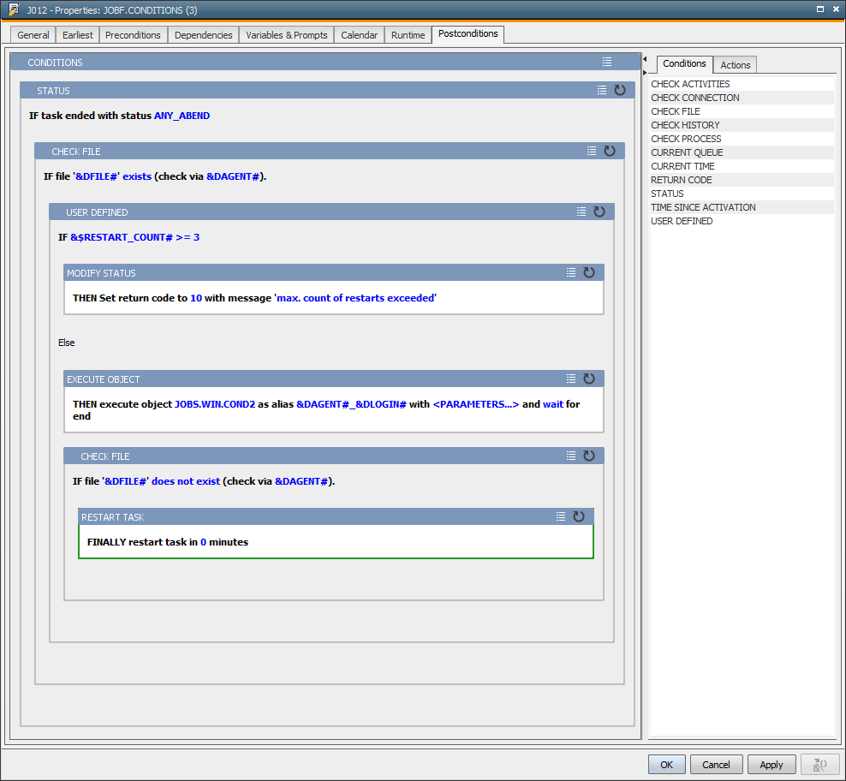This screenshot has height=781, width=846.
Task: Click the 'wait' option in EXECUTE OBJECT
Action: pos(553,404)
